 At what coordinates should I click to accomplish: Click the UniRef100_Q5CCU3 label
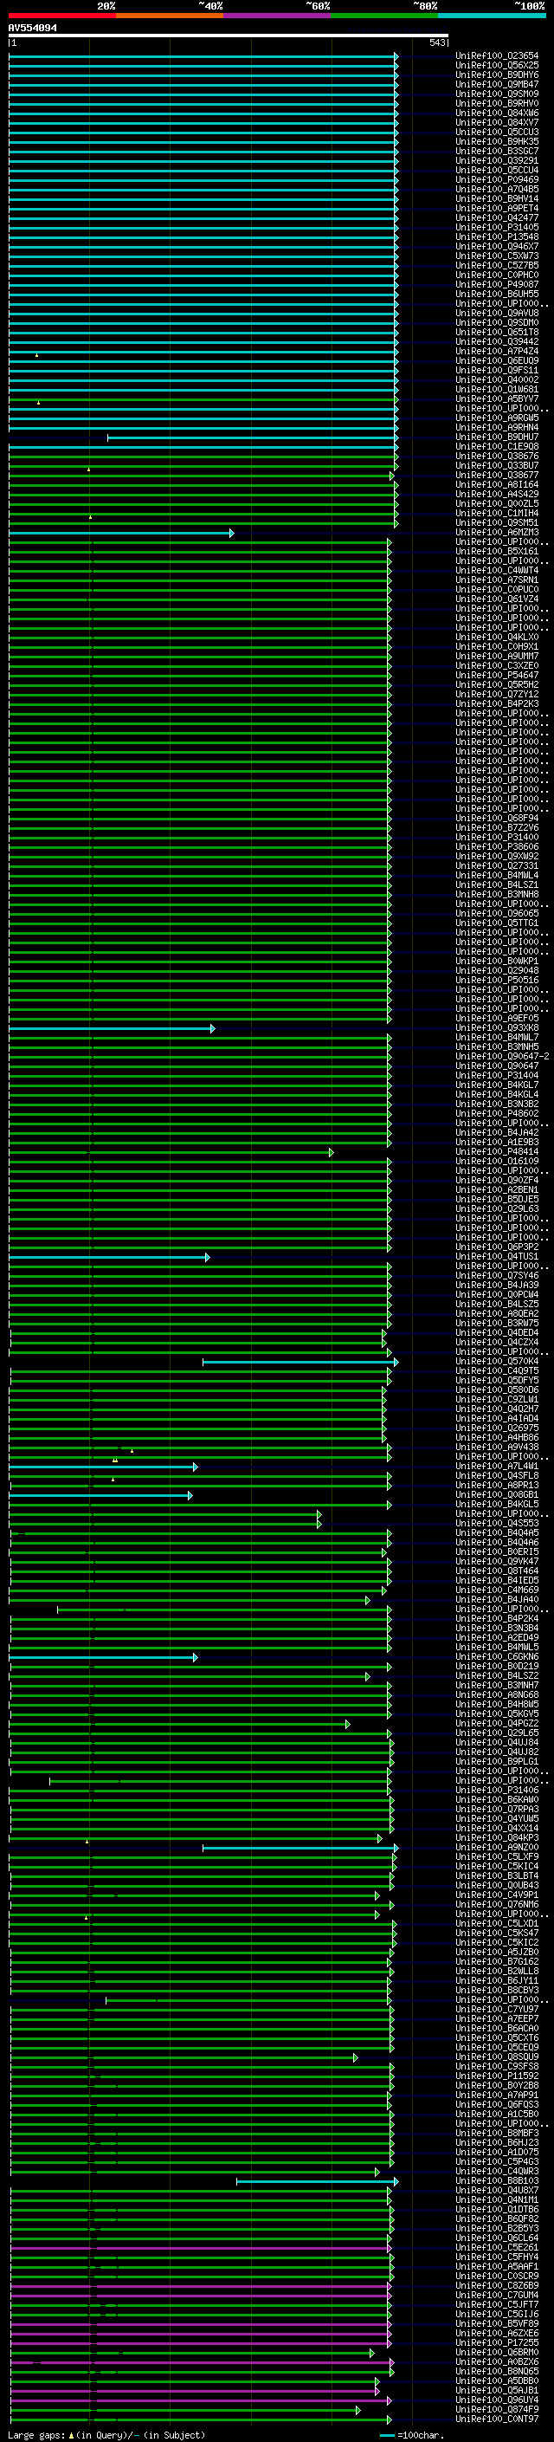[x=496, y=132]
